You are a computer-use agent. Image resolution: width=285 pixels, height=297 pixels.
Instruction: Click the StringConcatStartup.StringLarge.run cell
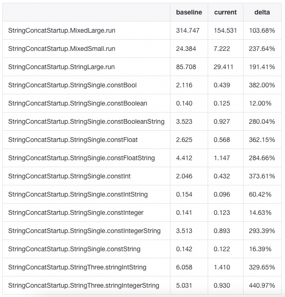tap(61, 67)
